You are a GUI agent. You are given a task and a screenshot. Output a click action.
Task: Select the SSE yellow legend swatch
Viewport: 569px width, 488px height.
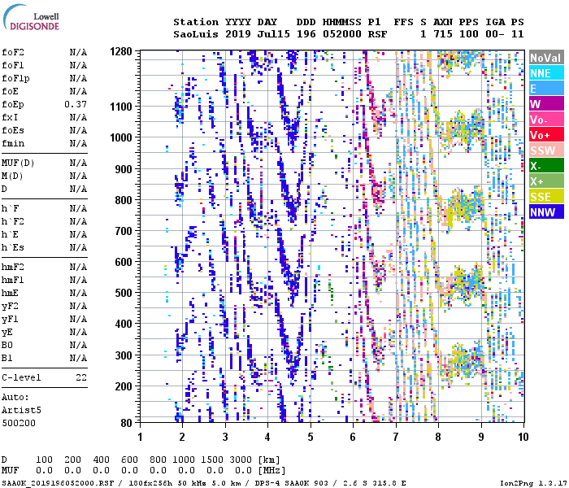click(x=546, y=197)
